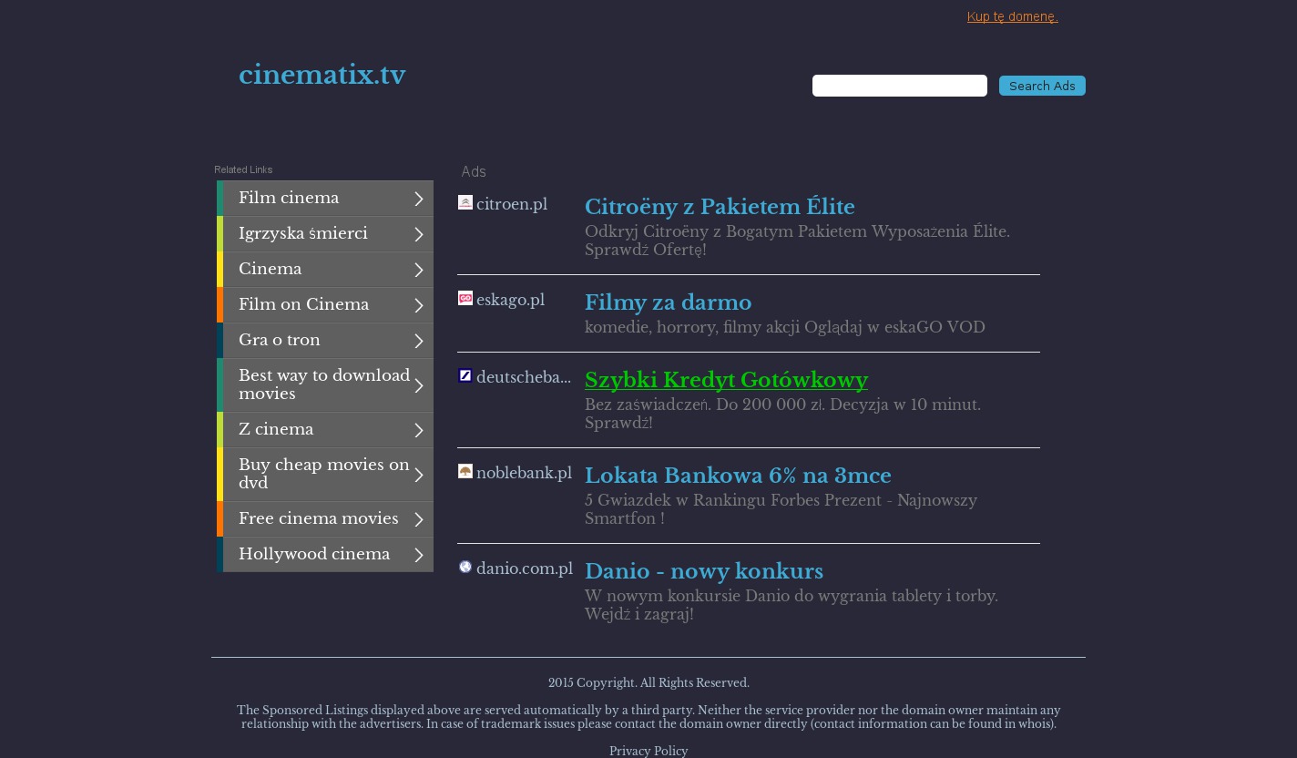Open Buy cheap movies on dvd

point(323,474)
